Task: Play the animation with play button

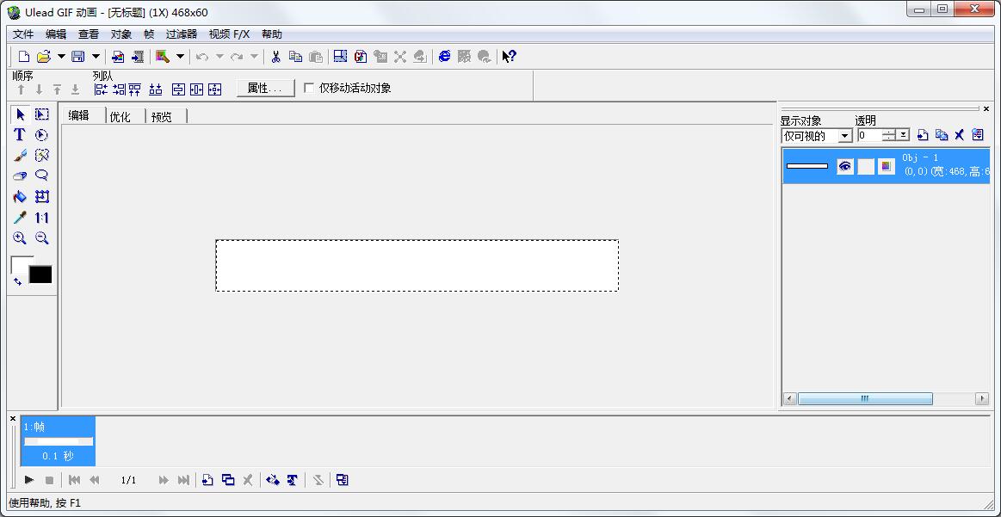Action: click(x=28, y=480)
